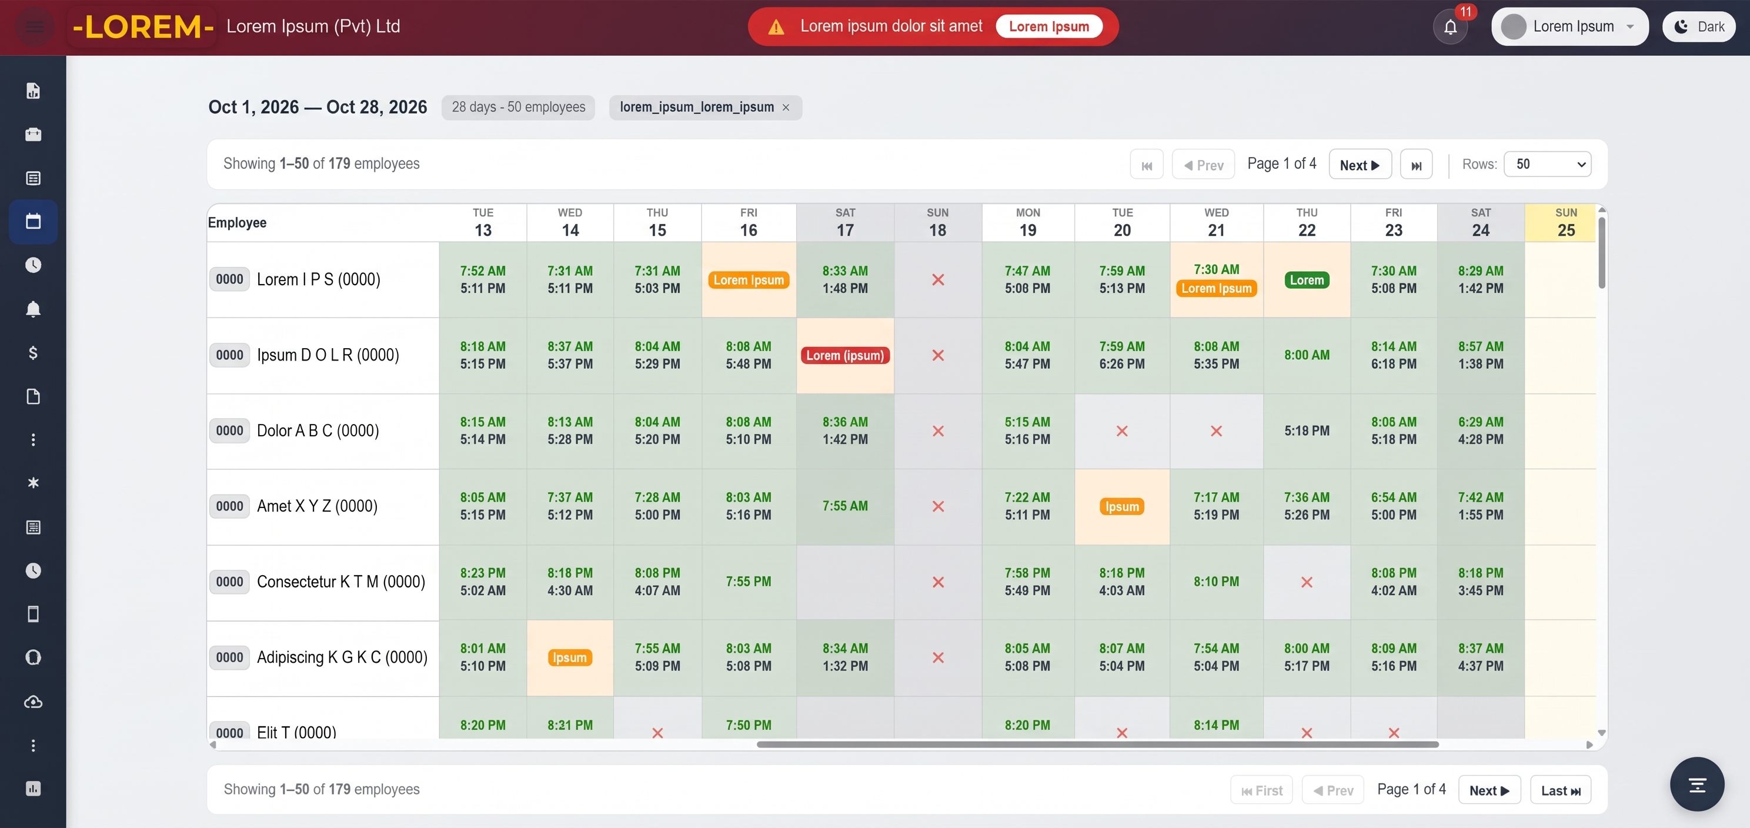Click Next in the top pagination
Image resolution: width=1750 pixels, height=828 pixels.
[x=1360, y=165]
